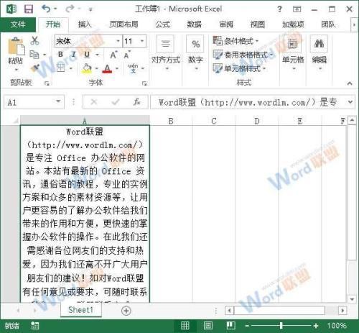Open the 插入 ribbon tab
The width and height of the screenshot is (359, 333).
tap(84, 24)
